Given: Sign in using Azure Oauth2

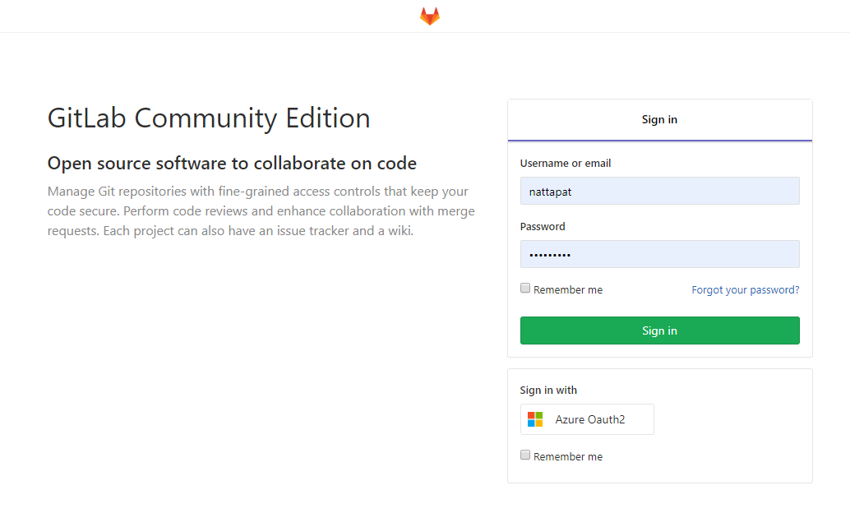Looking at the screenshot, I should (586, 418).
